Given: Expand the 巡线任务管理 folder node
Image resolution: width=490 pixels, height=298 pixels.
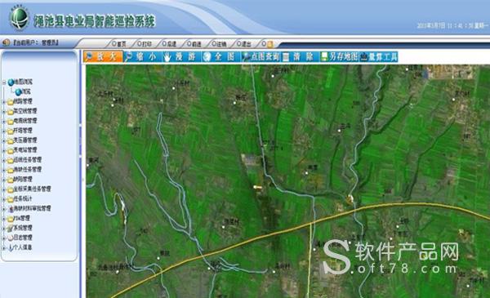Looking at the screenshot, I should click(x=4, y=160).
